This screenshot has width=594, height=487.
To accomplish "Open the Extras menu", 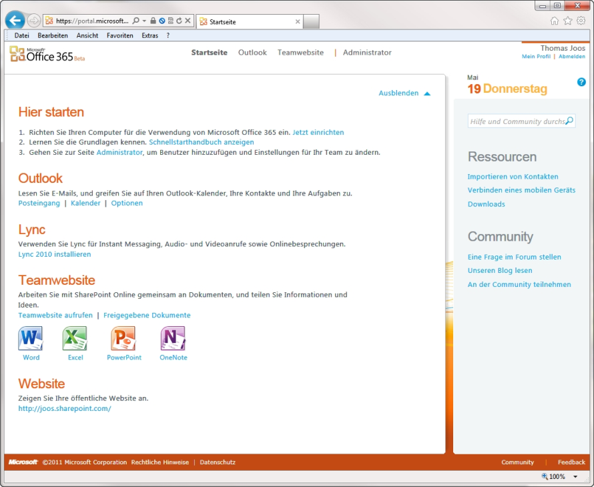I will [x=150, y=35].
